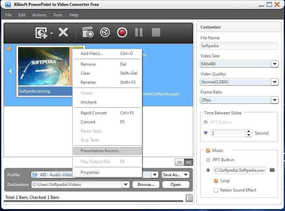Choose Add File(s)... in context menu
Viewport: 285px width, 211px height.
tap(107, 54)
